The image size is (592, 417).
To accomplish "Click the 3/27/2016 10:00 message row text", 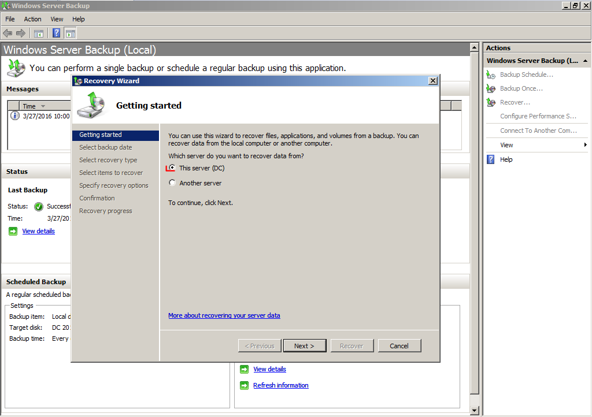I will point(46,116).
